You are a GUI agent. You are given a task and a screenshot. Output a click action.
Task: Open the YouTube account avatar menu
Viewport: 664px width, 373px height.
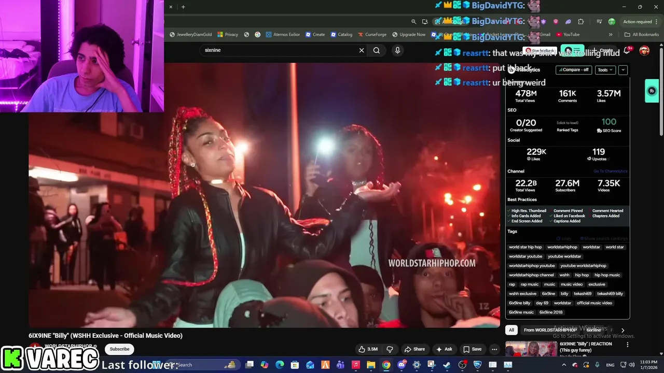644,50
